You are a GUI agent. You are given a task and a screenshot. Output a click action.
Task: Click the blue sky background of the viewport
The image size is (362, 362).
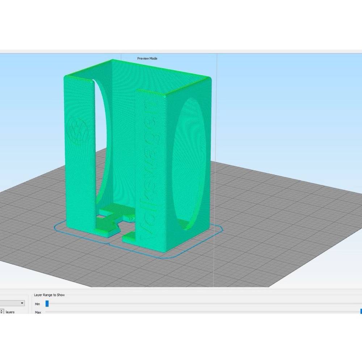coord(289,104)
